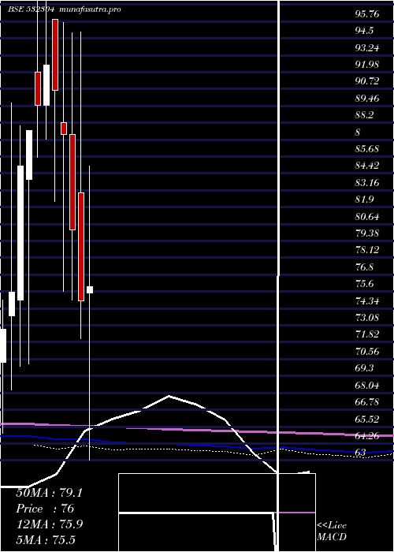Select the 84.42 price axis label

pos(367,166)
